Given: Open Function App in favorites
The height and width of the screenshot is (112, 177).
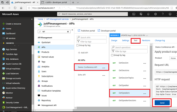Looking at the screenshot, I should coord(11,54).
